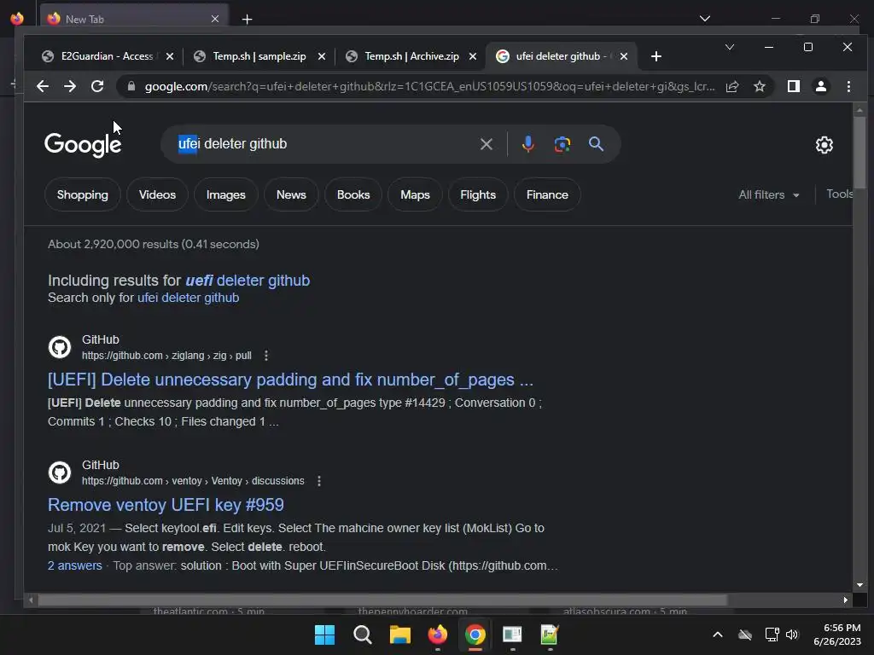Clear the search box with the X
The width and height of the screenshot is (874, 655).
[x=486, y=144]
